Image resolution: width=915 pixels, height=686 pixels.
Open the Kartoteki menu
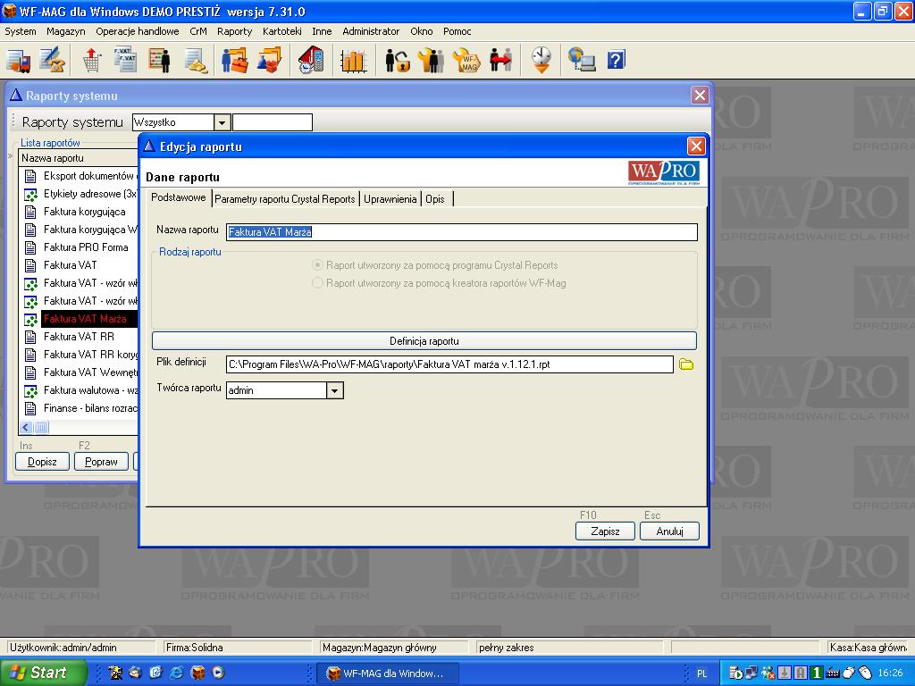281,31
